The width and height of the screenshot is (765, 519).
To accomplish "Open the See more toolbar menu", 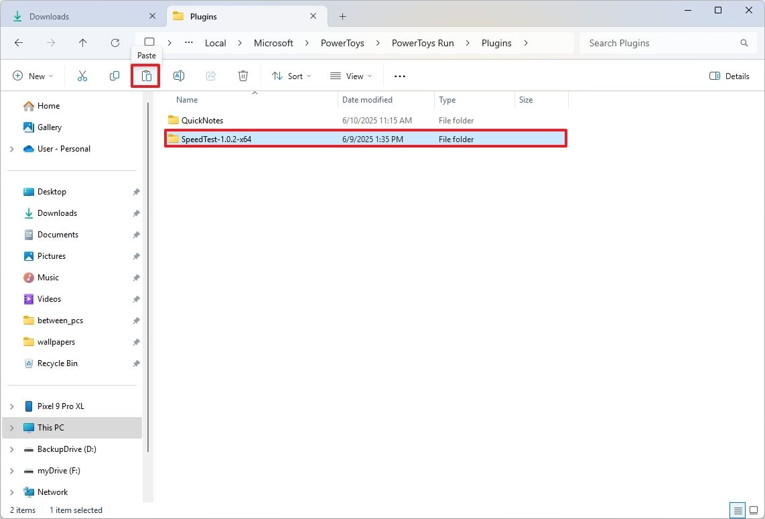I will 399,76.
